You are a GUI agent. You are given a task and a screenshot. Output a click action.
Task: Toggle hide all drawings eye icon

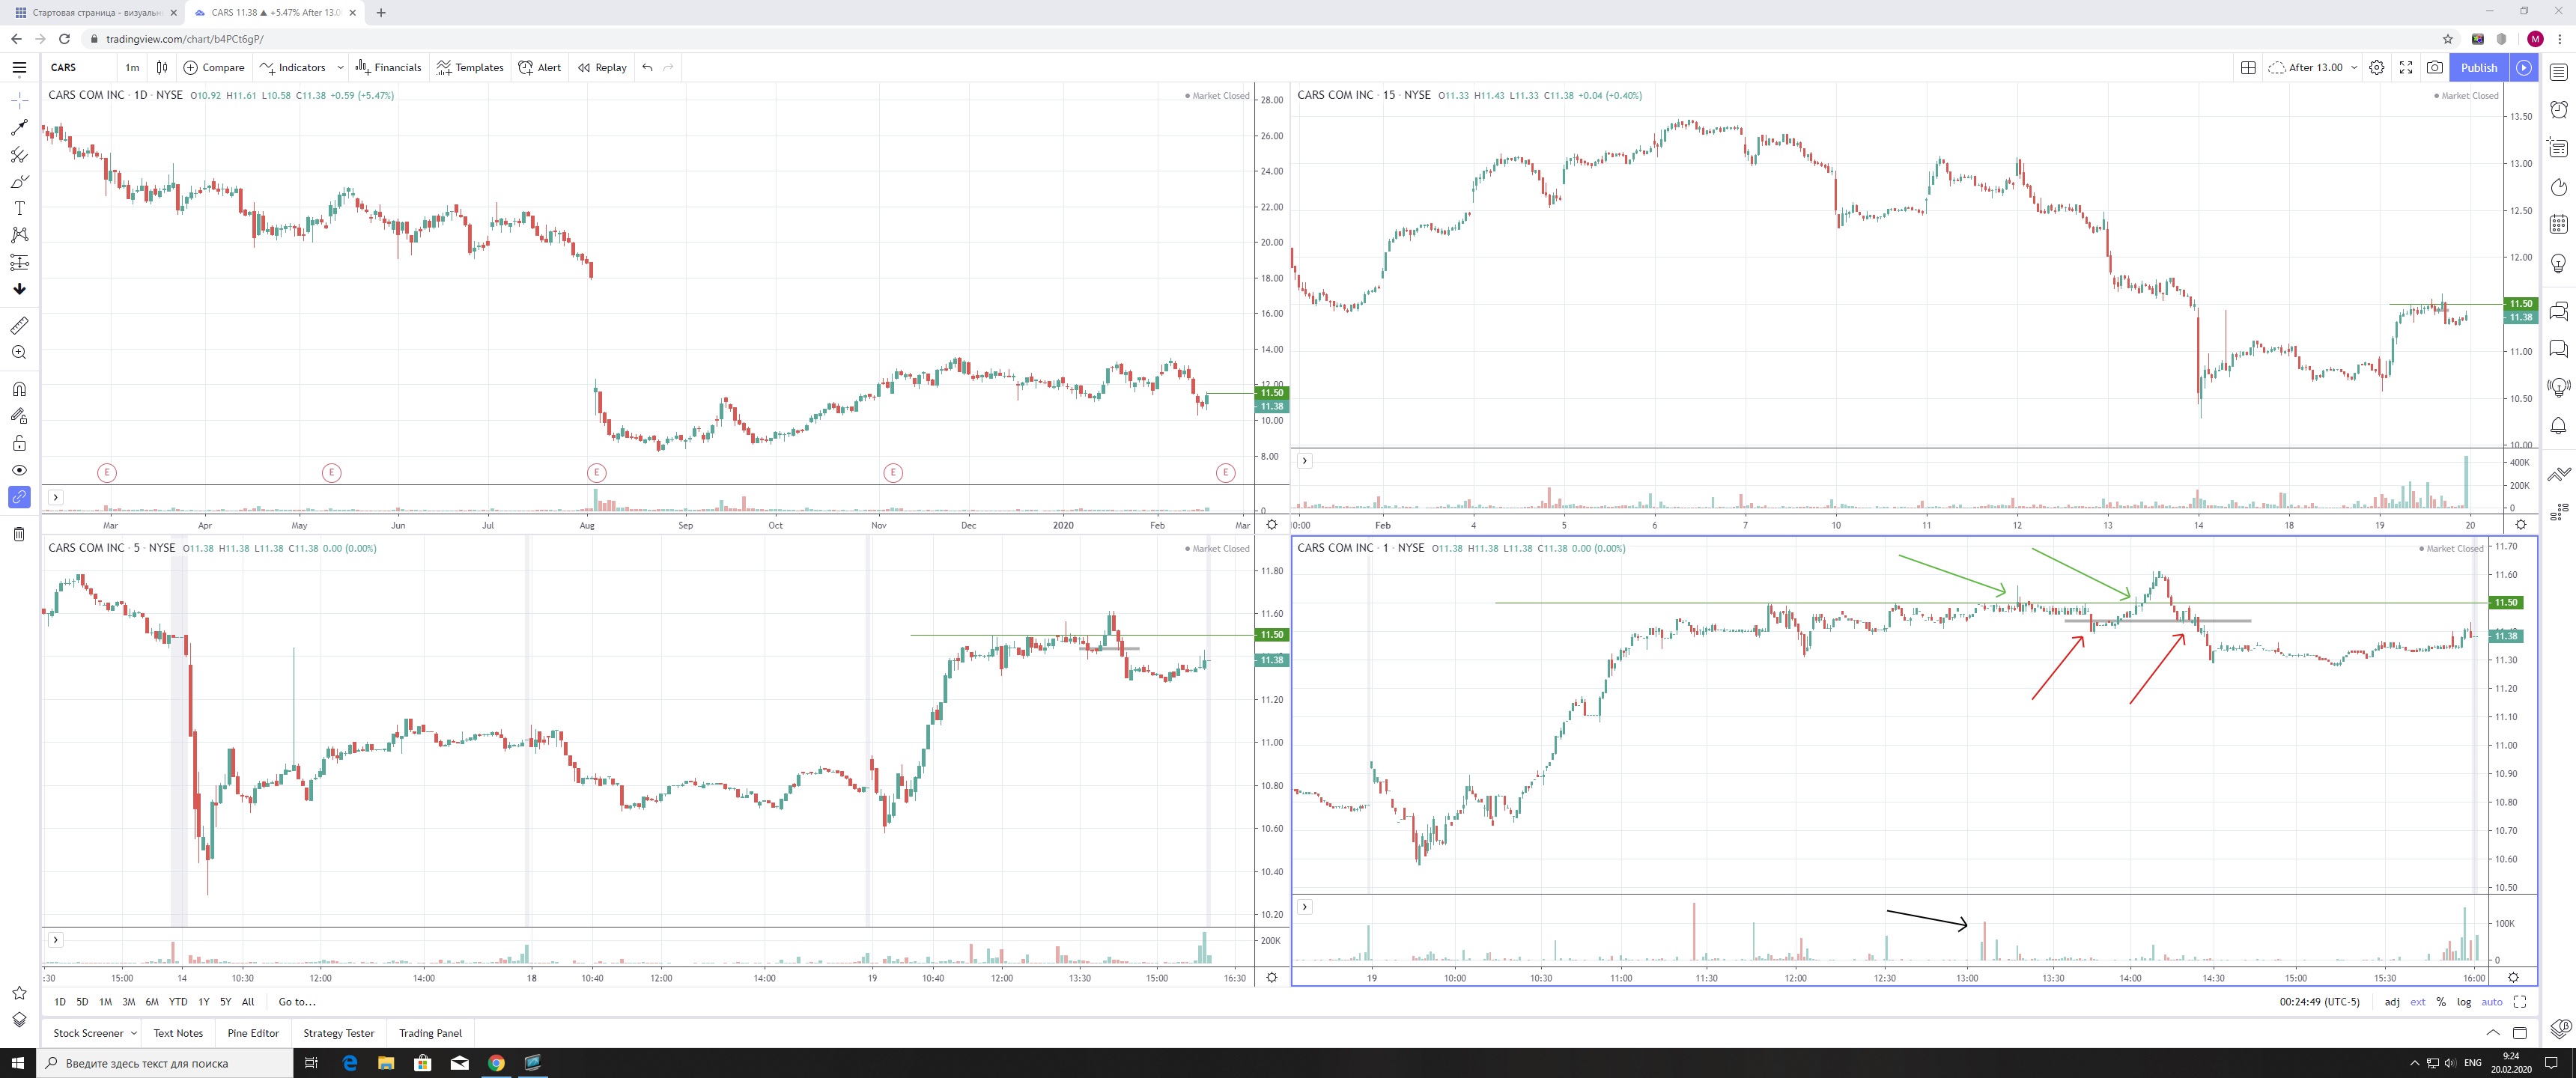(x=19, y=470)
